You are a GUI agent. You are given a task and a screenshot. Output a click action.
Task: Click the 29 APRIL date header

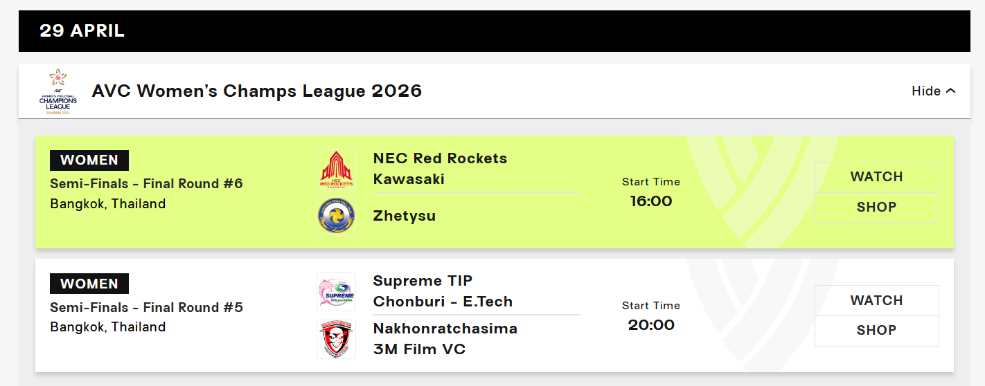(x=82, y=30)
